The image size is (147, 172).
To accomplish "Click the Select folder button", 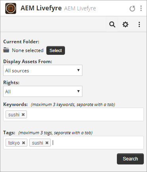I will [x=55, y=50].
